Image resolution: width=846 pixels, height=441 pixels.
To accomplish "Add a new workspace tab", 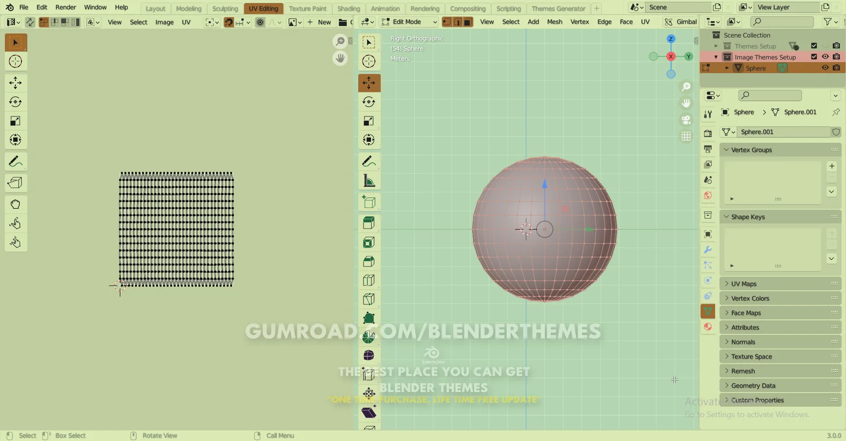I will [596, 8].
